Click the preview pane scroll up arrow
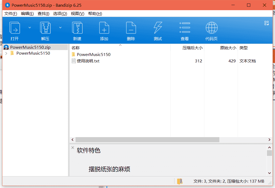Viewport: 275px width, 188px height. click(x=270, y=148)
